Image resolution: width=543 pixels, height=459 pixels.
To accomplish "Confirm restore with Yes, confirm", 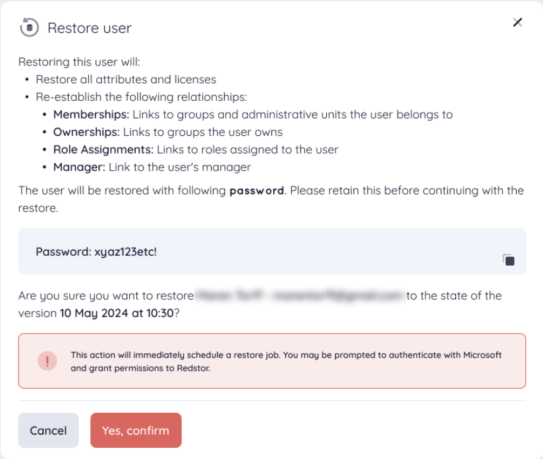I will pos(136,430).
